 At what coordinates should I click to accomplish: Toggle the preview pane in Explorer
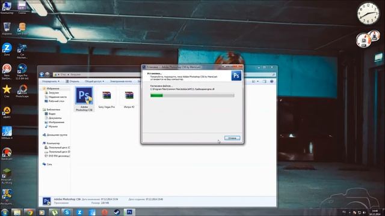tap(265, 82)
